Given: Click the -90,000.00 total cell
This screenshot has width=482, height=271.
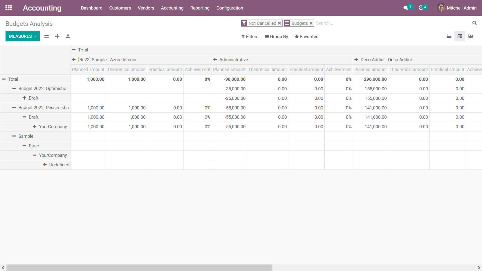Looking at the screenshot, I should [229, 79].
